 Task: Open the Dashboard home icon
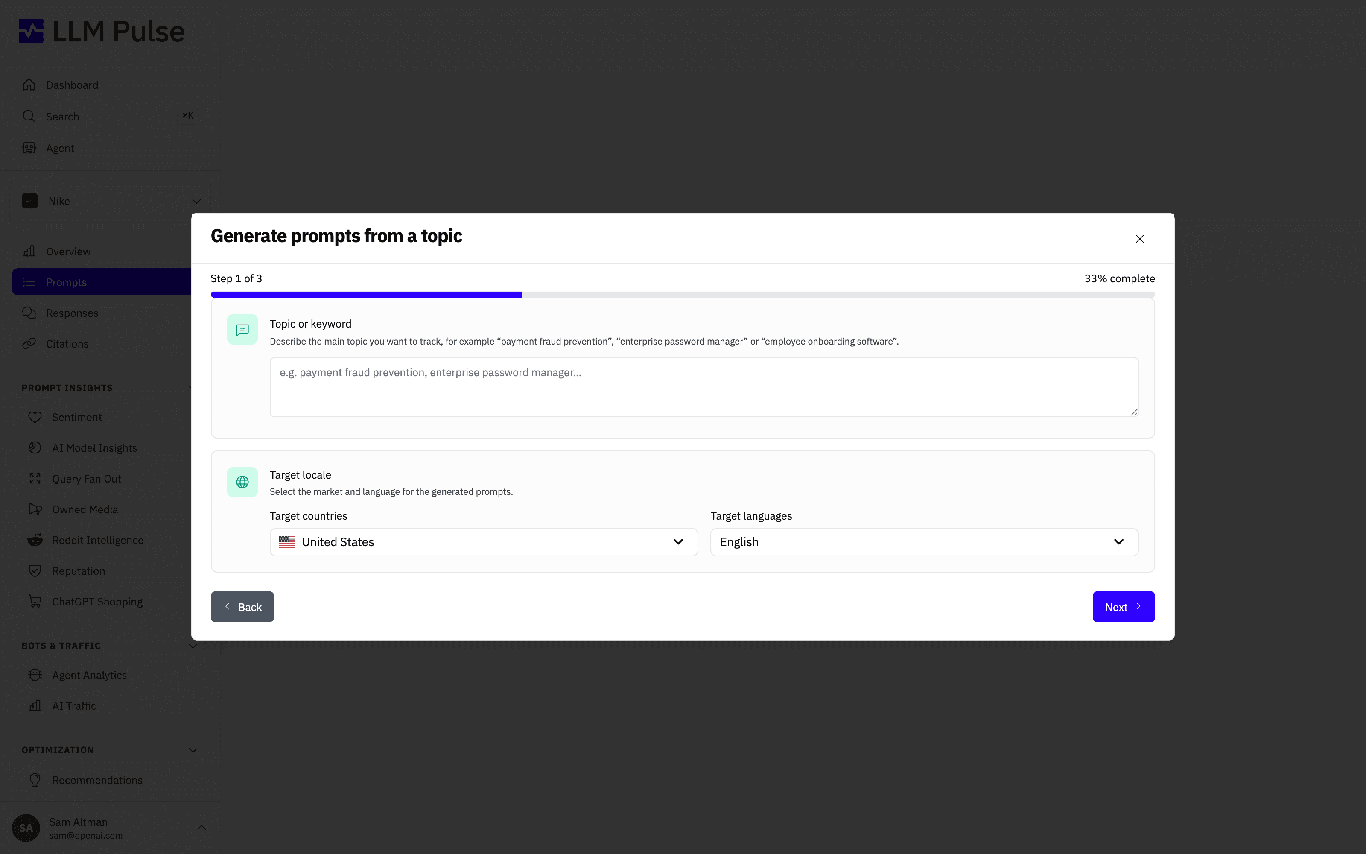(x=29, y=85)
